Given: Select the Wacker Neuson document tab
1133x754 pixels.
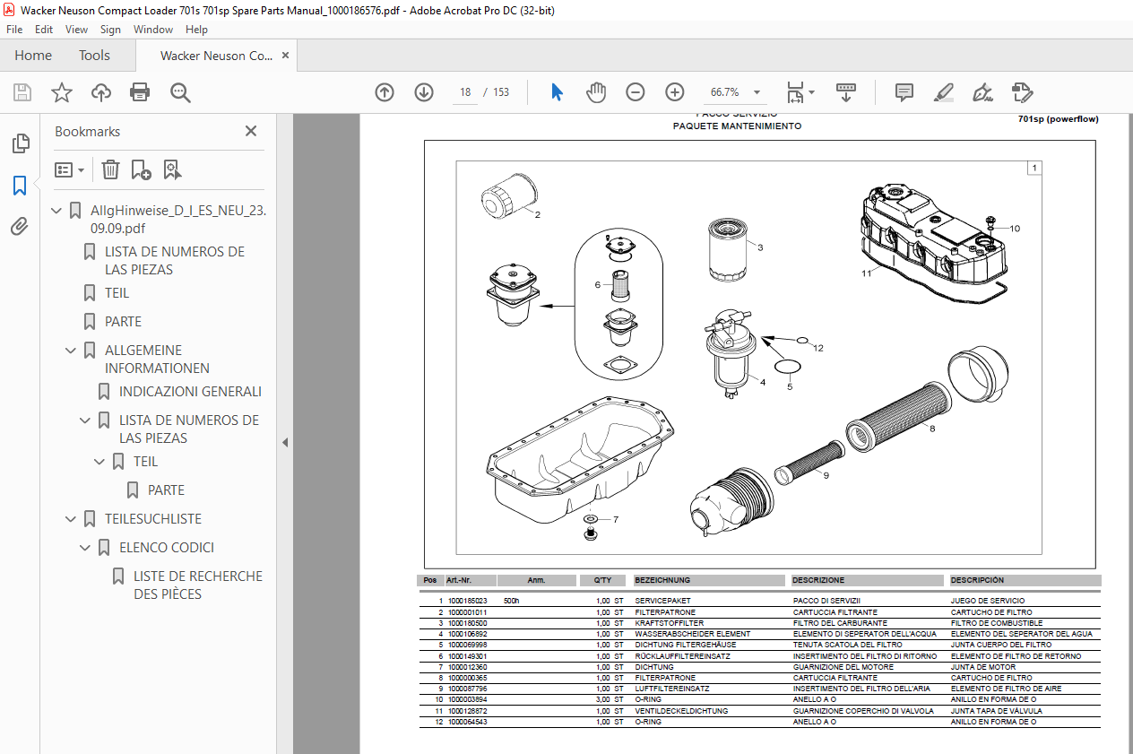Looking at the screenshot, I should [x=216, y=56].
